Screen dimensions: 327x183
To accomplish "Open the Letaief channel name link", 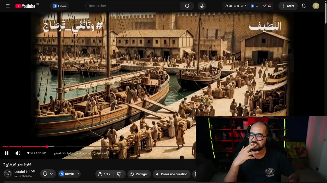I will pyautogui.click(x=25, y=172).
